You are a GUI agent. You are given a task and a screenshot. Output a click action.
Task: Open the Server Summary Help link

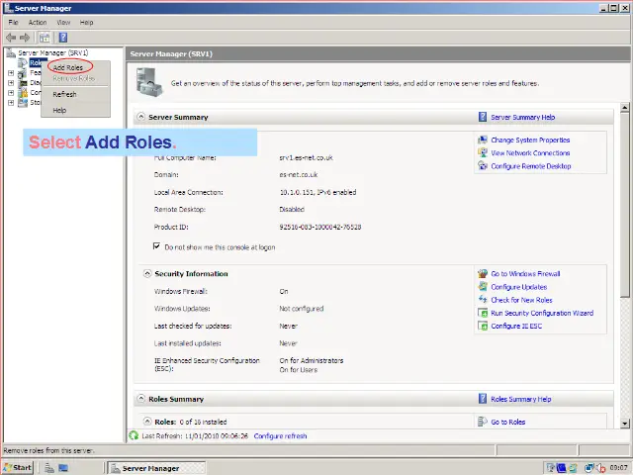(523, 117)
